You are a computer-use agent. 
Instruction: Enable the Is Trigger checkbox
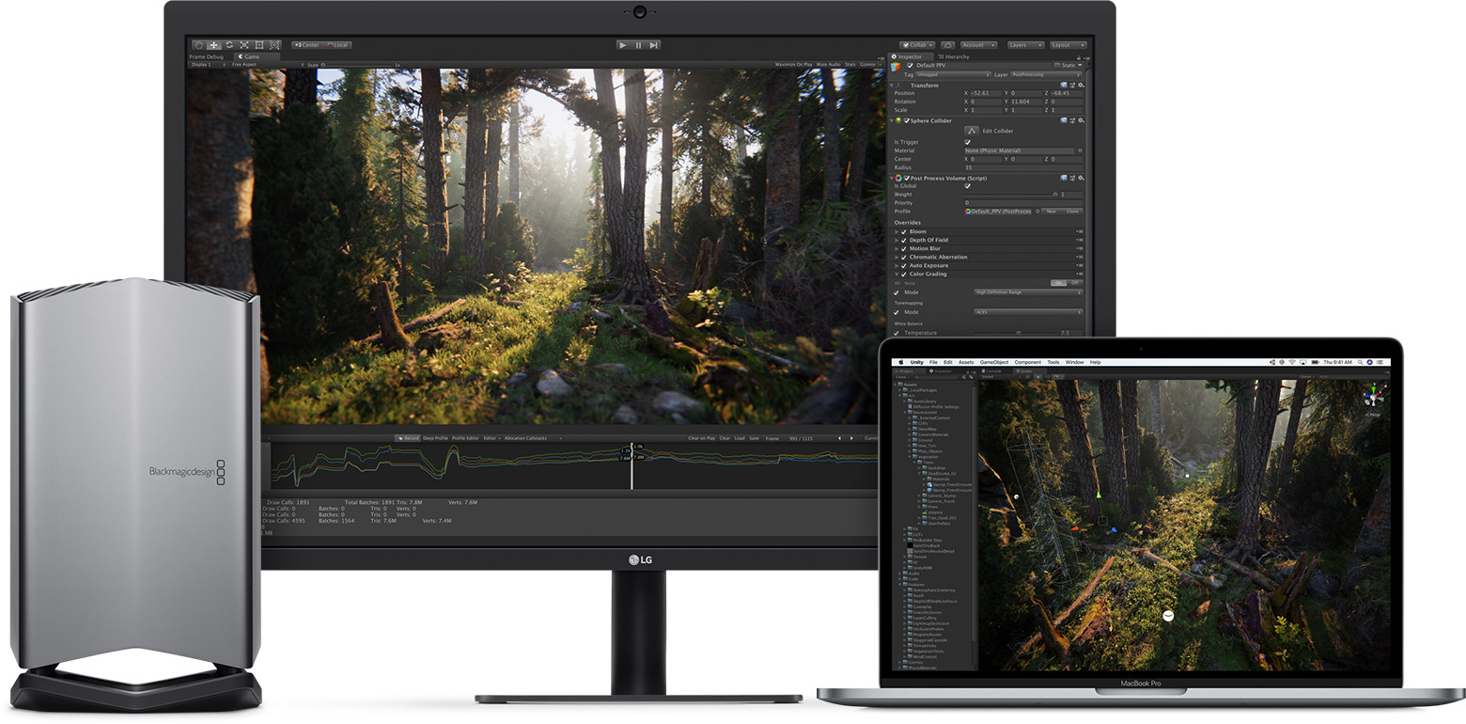point(967,142)
